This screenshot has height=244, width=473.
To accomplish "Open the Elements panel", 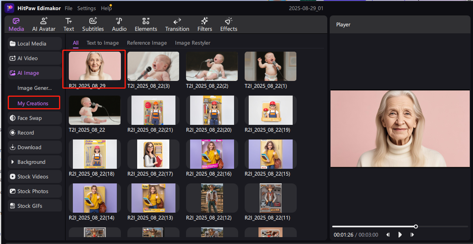I will (146, 25).
